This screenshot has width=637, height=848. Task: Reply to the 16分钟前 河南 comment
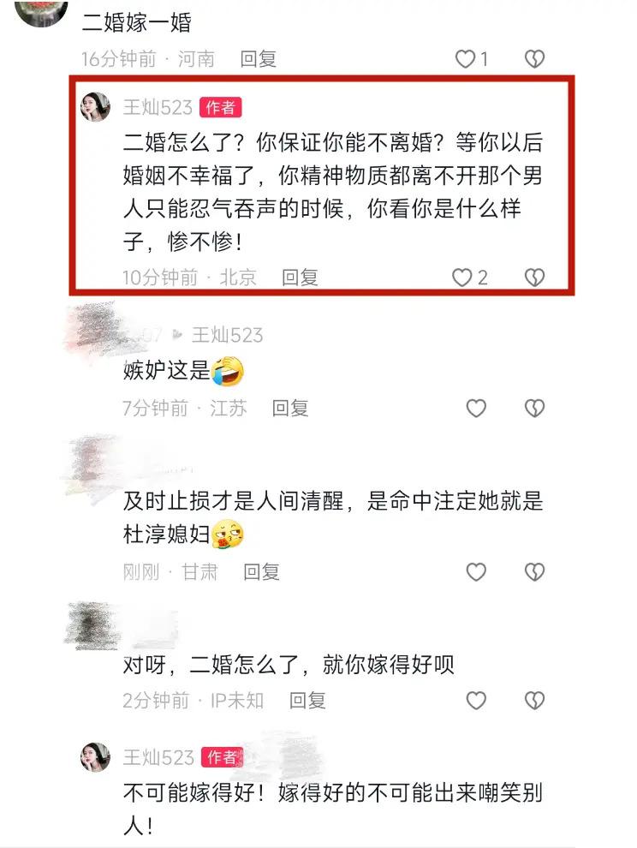coord(258,59)
